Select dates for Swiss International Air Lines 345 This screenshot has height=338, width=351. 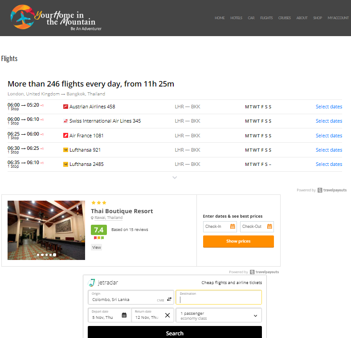click(x=329, y=121)
